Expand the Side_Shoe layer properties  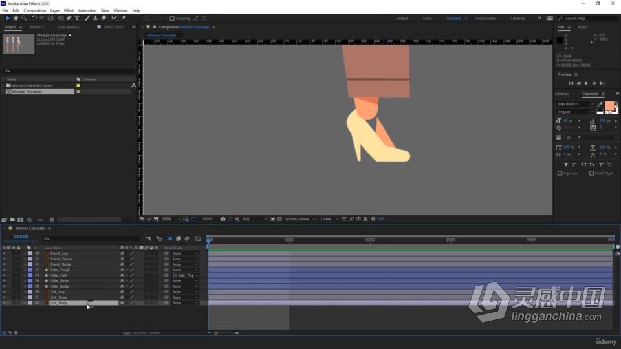(x=25, y=281)
